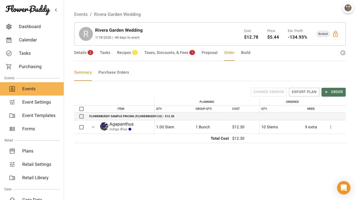The height and width of the screenshot is (200, 356).
Task: Open the three-dot menu for the Agapanthus row
Action: (331, 127)
